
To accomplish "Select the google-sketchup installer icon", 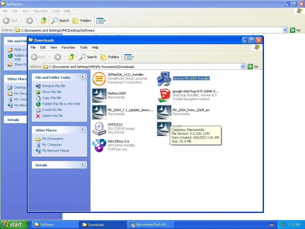I will coord(164,95).
